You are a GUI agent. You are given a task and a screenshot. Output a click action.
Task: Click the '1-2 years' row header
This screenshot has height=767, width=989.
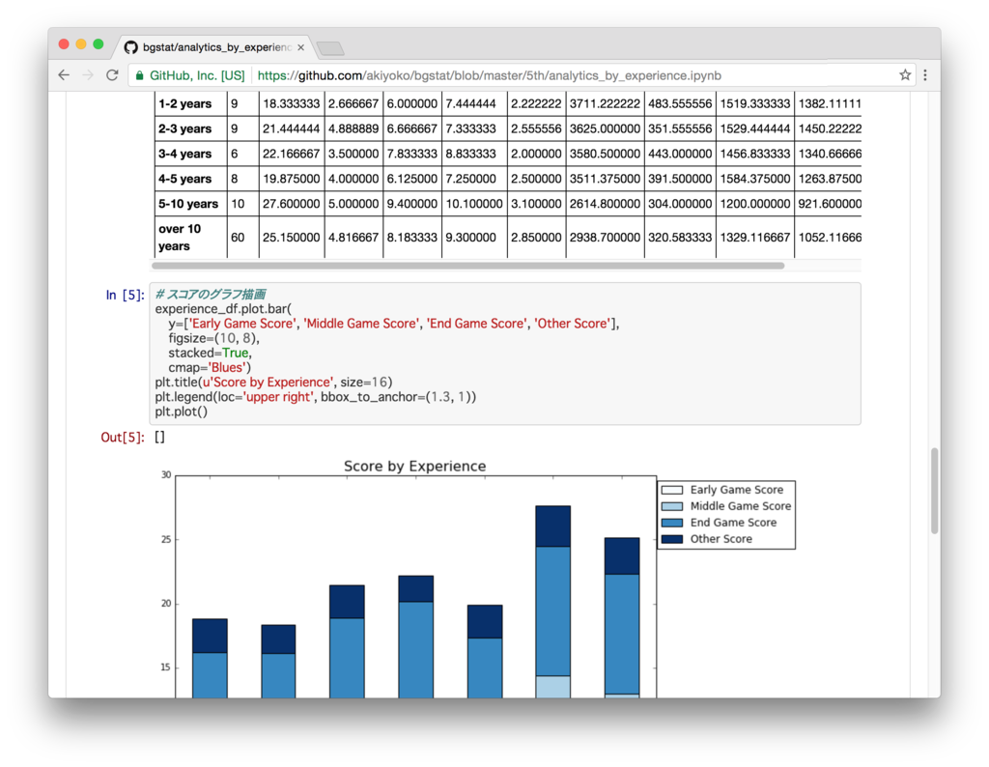point(190,103)
